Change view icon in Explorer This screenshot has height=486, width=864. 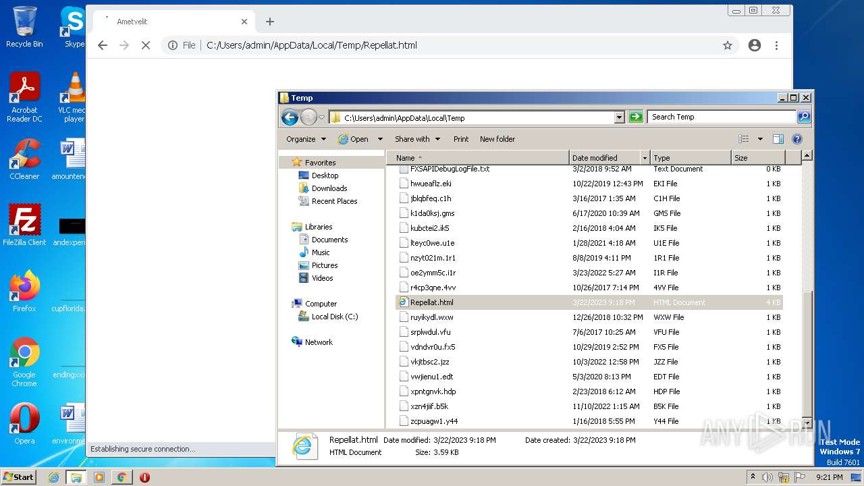[744, 139]
